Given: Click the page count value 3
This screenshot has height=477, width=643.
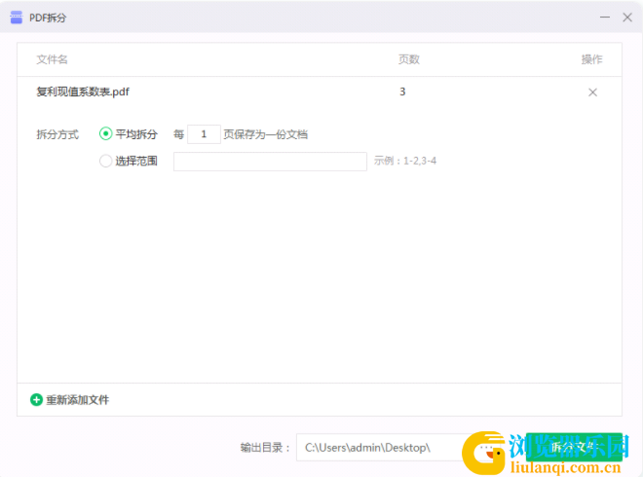Looking at the screenshot, I should point(402,92).
